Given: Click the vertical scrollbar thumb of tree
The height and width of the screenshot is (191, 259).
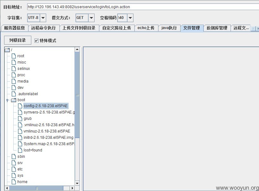Looking at the screenshot, I should pos(77,95).
